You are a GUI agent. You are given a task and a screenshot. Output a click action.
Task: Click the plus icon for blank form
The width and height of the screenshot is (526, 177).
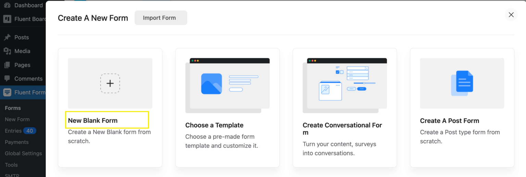point(110,83)
